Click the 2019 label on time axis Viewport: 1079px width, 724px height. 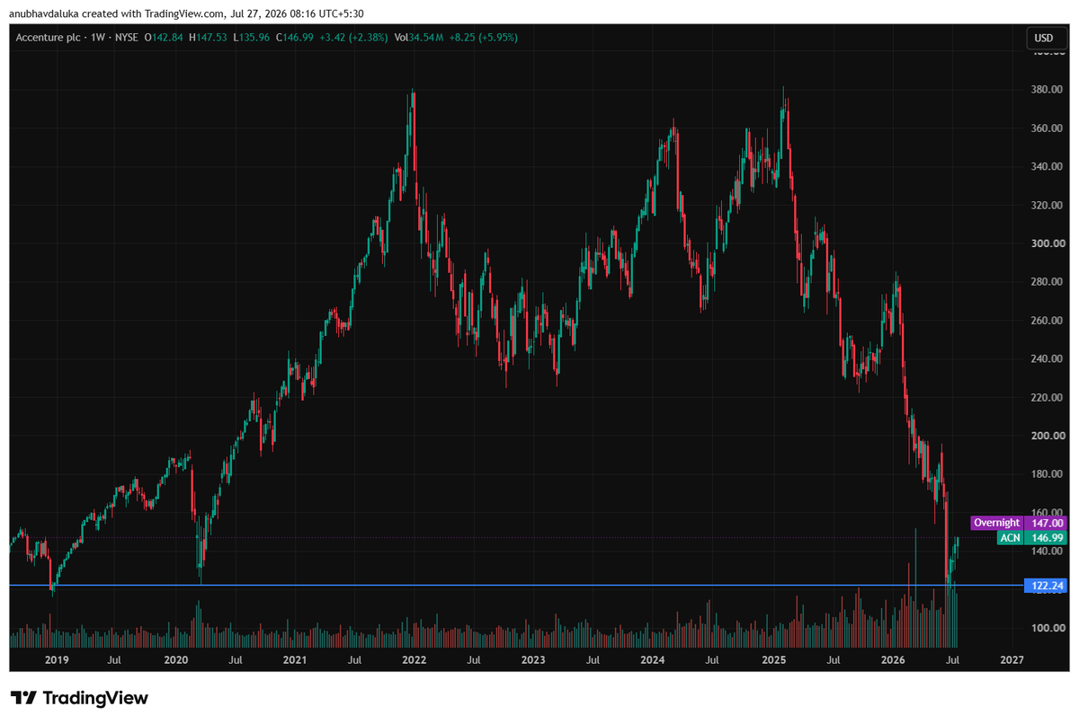[x=57, y=660]
